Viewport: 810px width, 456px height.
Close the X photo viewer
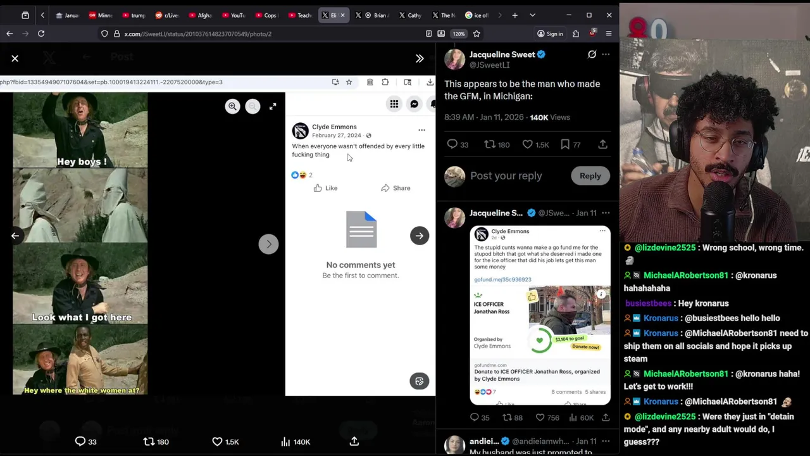tap(15, 58)
